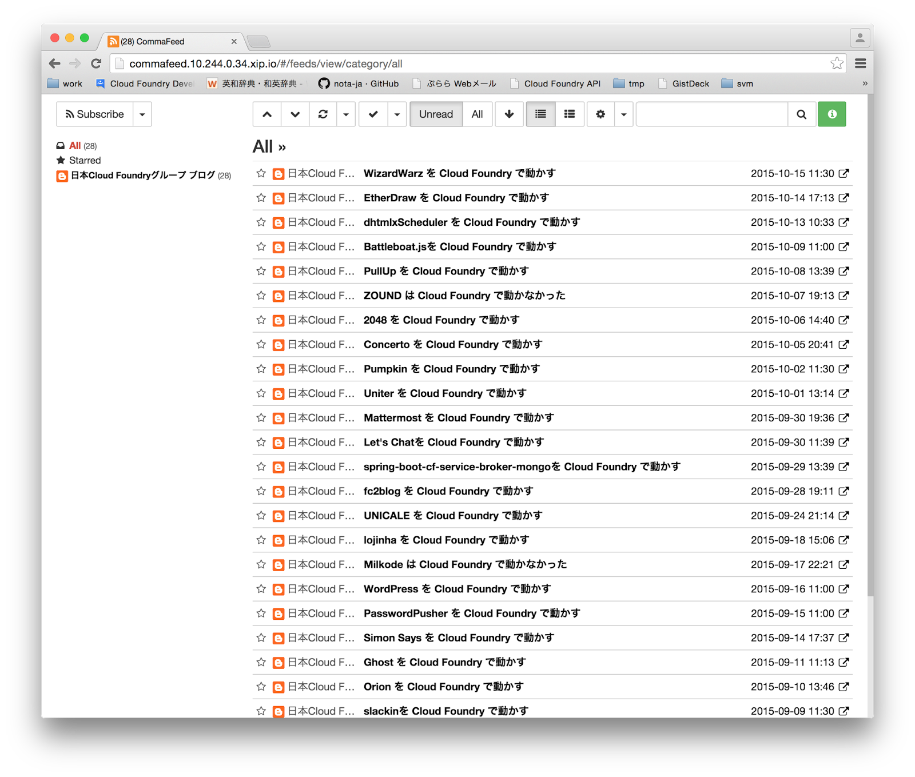Star the ZOUND entry
The height and width of the screenshot is (777, 915).
pos(261,296)
